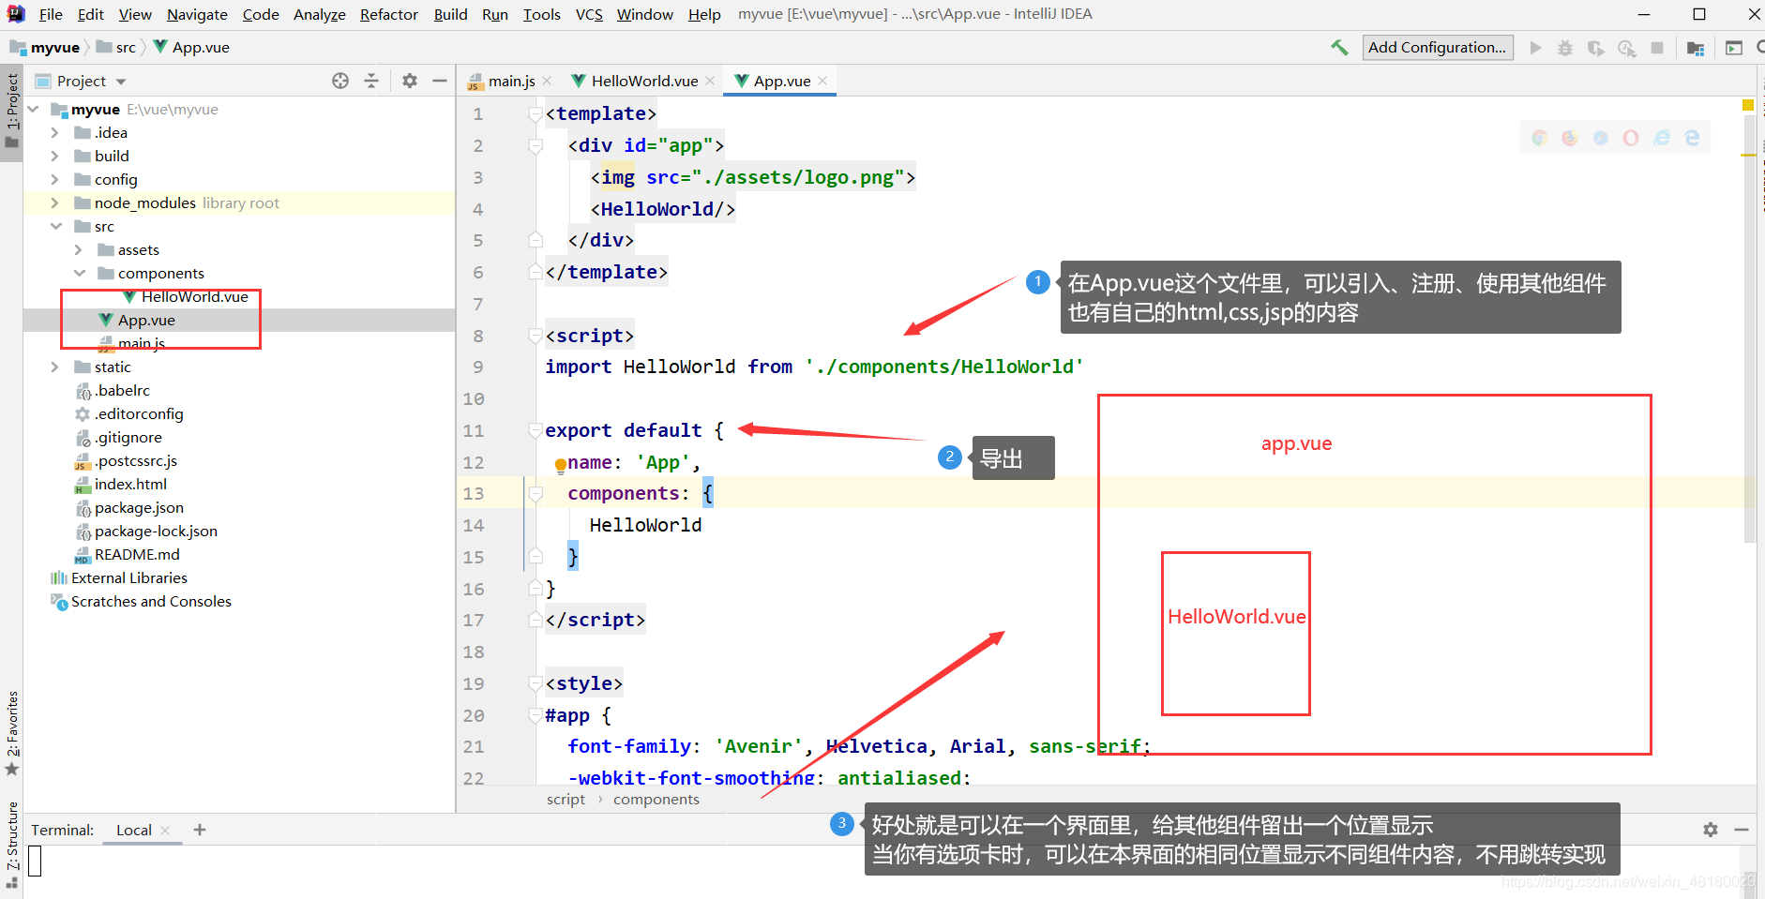Click the Add Configuration button
This screenshot has height=899, width=1765.
(1437, 47)
